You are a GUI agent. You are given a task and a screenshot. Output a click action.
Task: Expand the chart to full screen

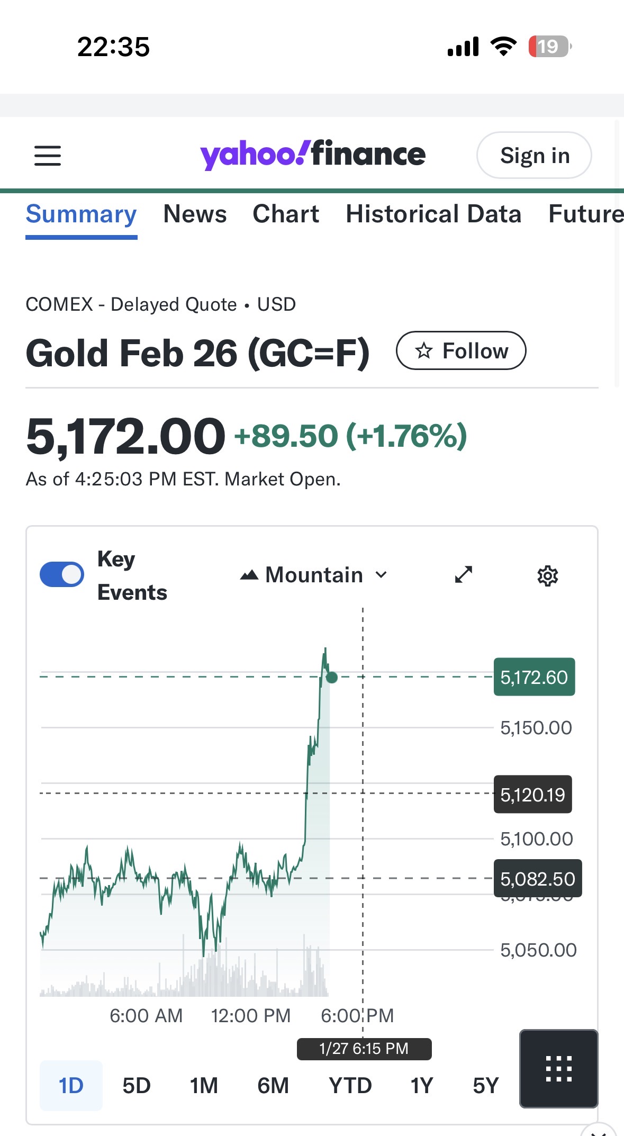464,574
